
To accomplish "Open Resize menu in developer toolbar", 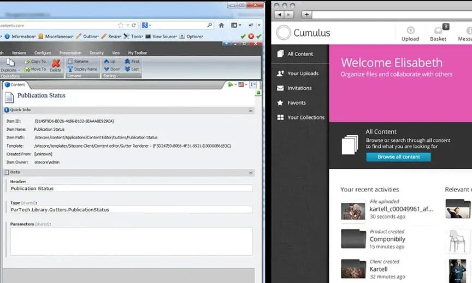I will coord(111,37).
